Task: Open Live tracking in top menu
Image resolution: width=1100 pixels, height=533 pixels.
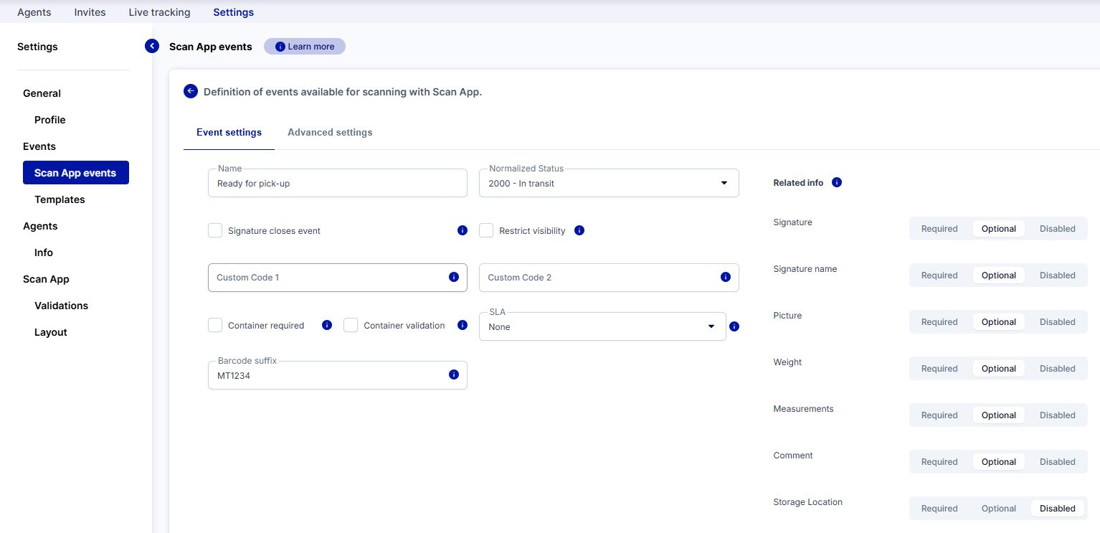Action: [x=159, y=12]
